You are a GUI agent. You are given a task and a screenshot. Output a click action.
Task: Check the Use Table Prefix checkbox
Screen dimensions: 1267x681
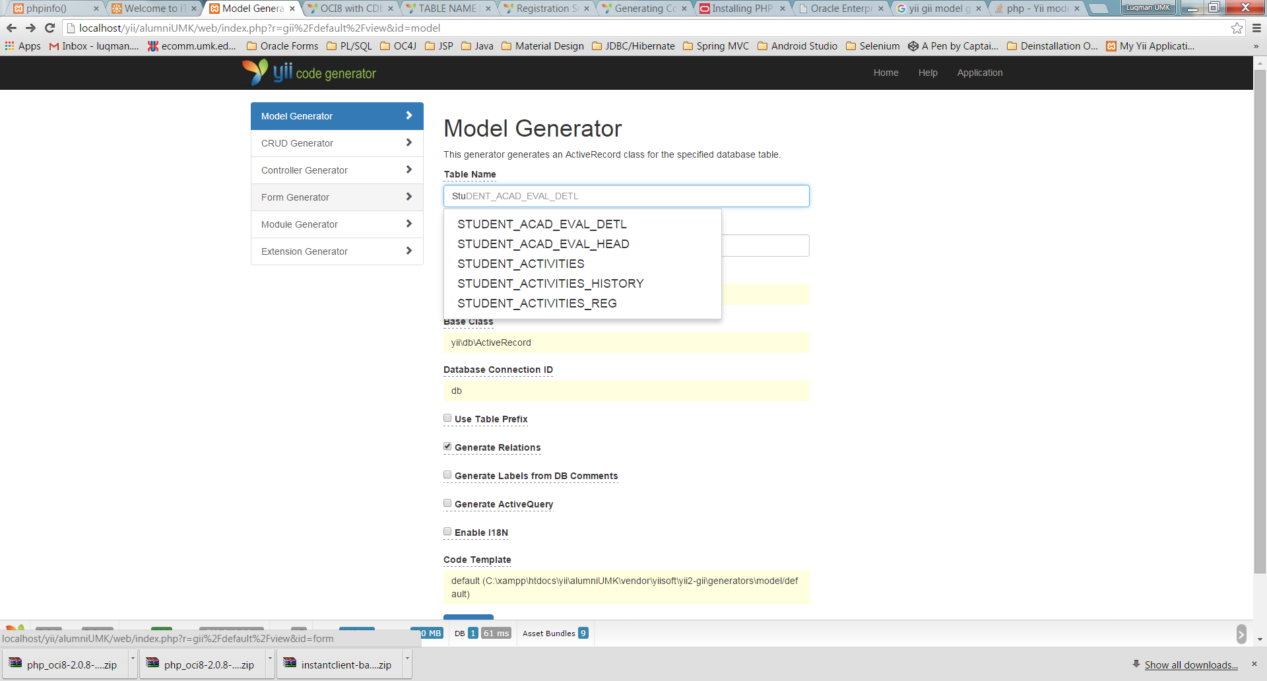coord(447,417)
